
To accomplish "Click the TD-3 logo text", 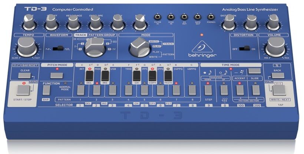I will (x=36, y=9).
